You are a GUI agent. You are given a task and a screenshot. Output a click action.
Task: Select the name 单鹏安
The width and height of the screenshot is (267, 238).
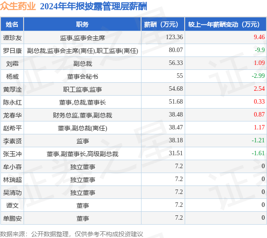[12, 218]
